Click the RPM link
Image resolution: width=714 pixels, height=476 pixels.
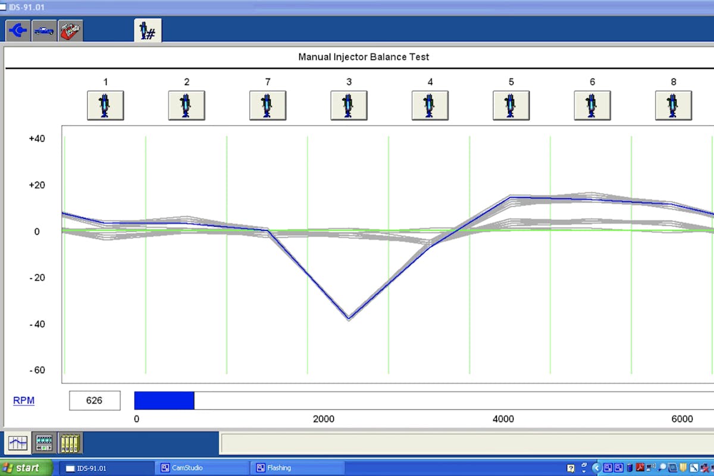pos(24,400)
